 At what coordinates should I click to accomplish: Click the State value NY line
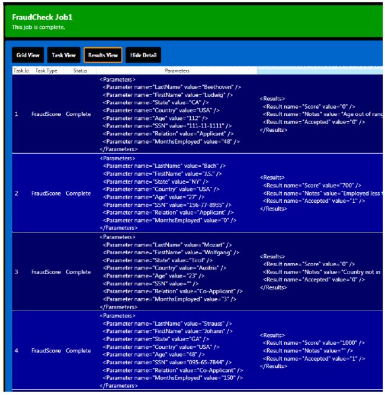[156, 182]
